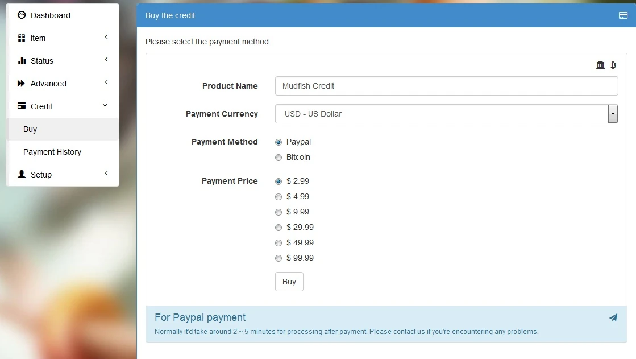Click credit card icon in header
636x359 pixels.
623,15
